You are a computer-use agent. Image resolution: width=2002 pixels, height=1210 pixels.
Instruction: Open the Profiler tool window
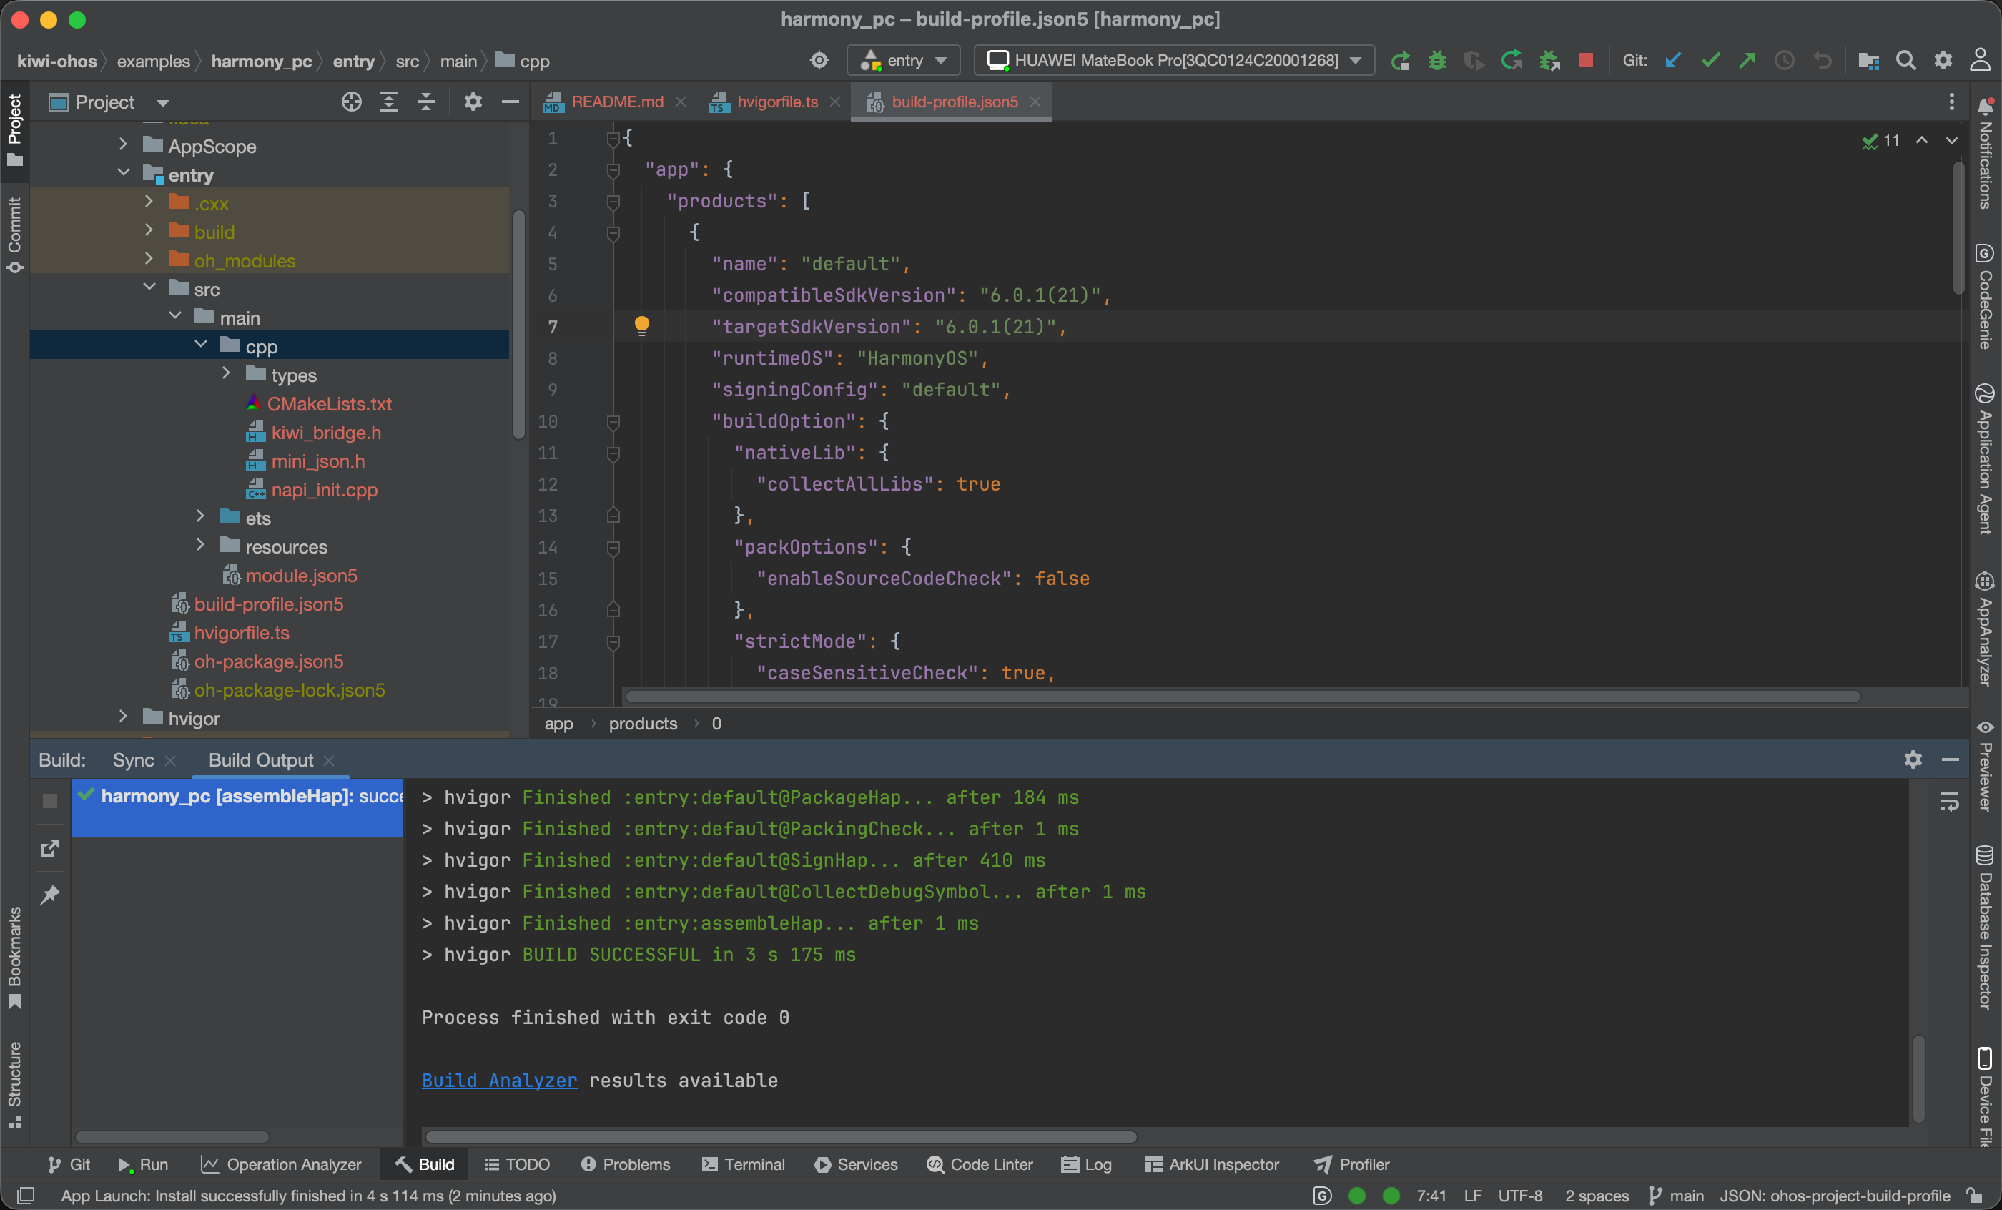(x=1351, y=1164)
